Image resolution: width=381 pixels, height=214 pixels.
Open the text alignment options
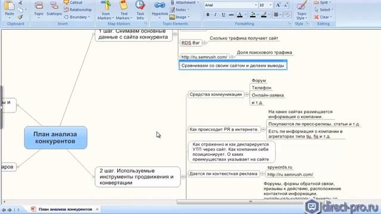(277, 15)
